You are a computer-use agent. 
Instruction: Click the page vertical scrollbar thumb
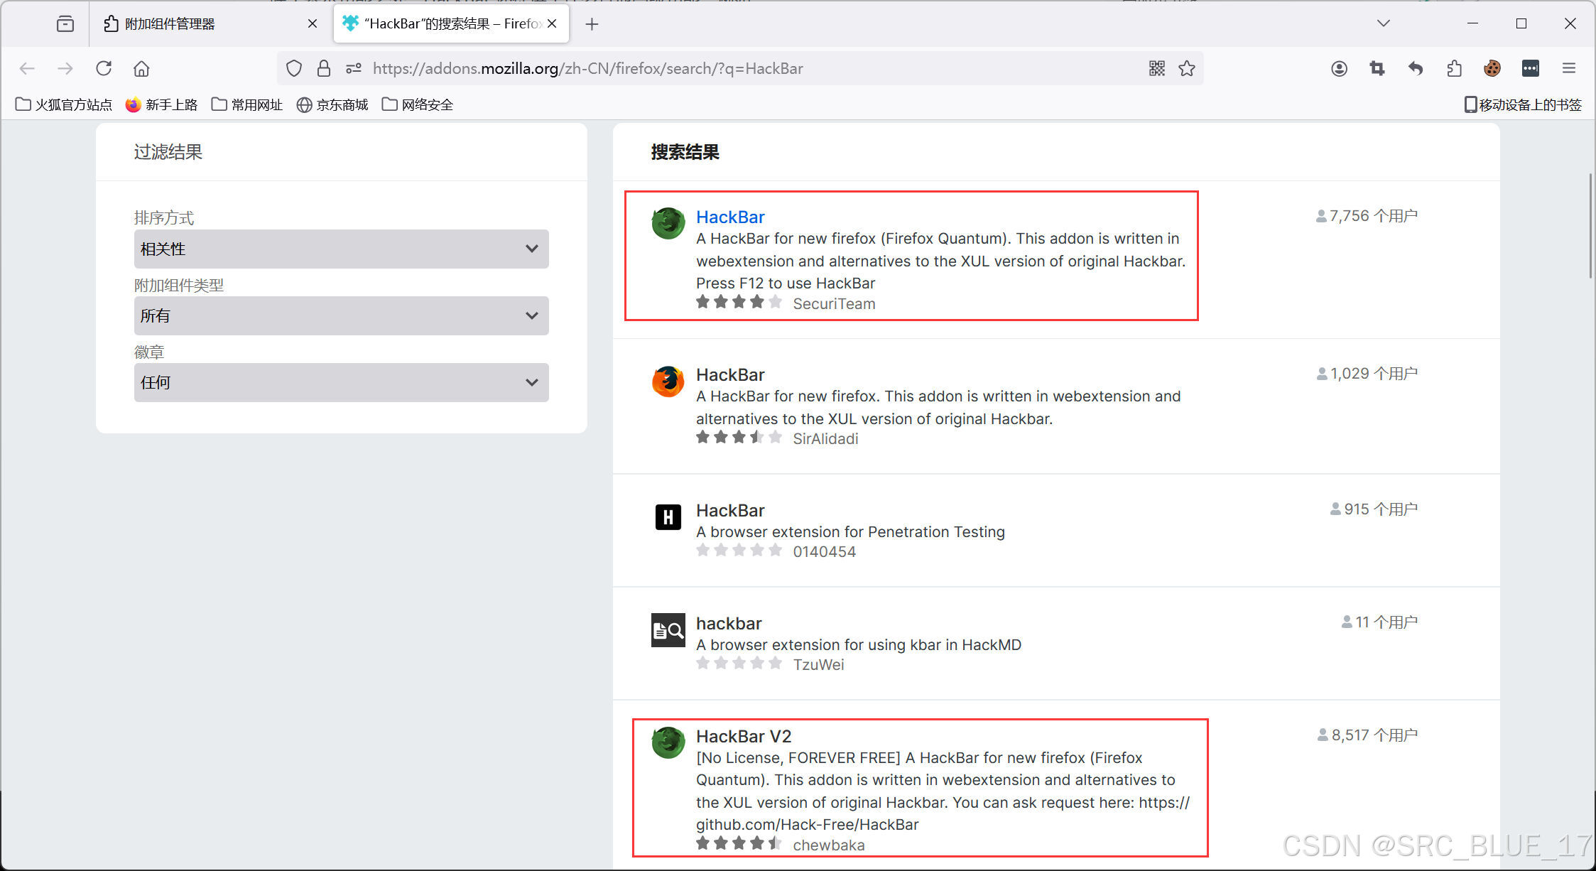[x=1590, y=225]
